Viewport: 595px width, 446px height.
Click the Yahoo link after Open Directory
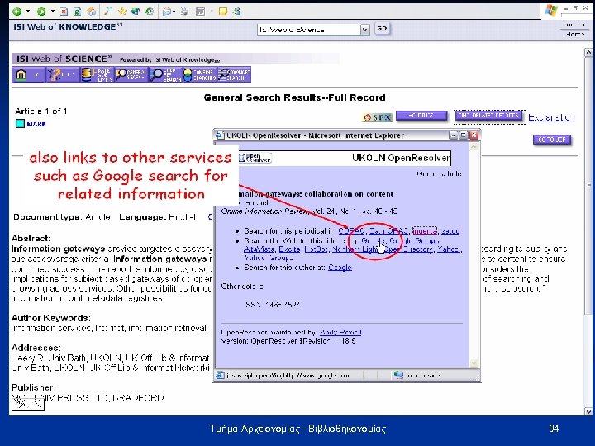click(x=448, y=249)
